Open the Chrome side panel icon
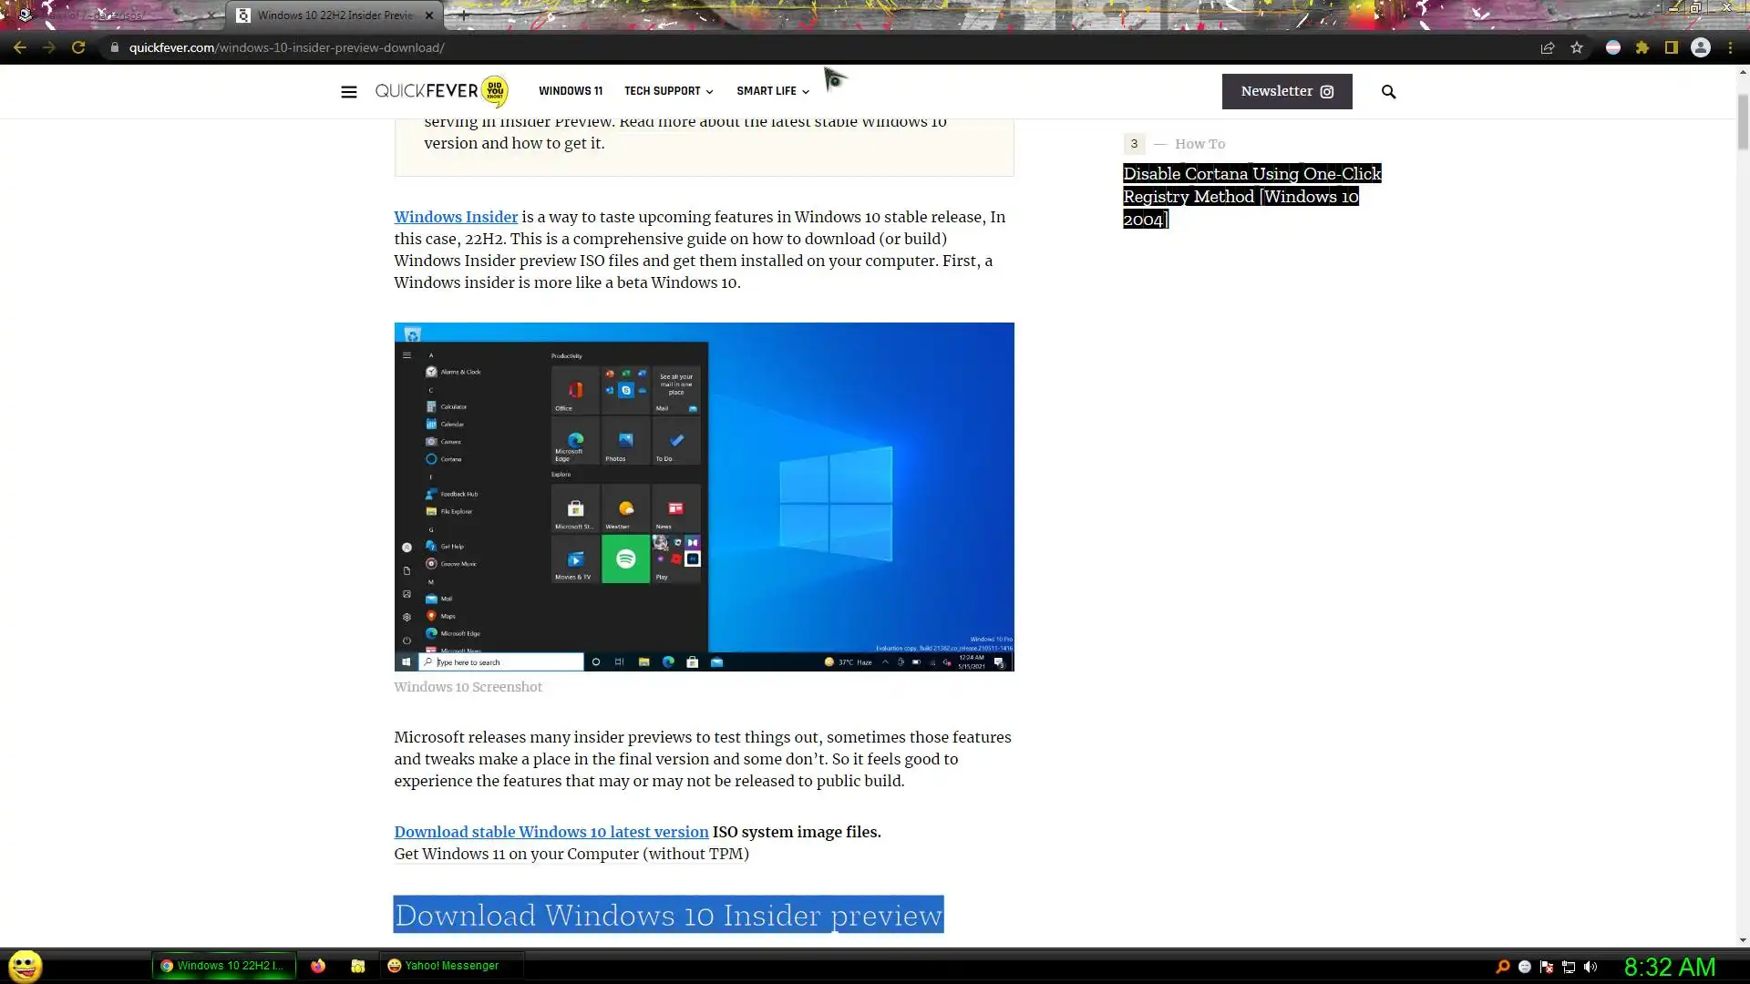This screenshot has width=1750, height=984. 1672,48
